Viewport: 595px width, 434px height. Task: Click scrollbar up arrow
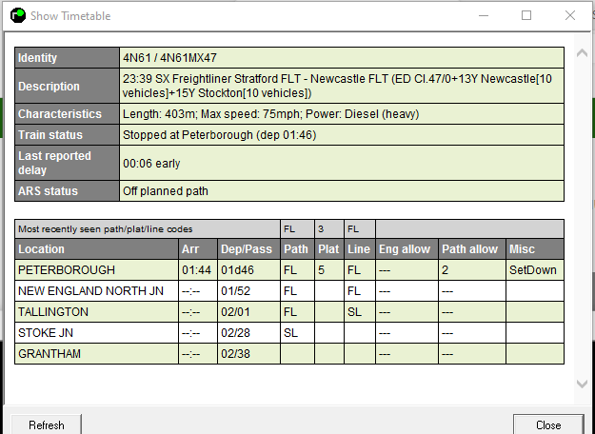point(582,53)
